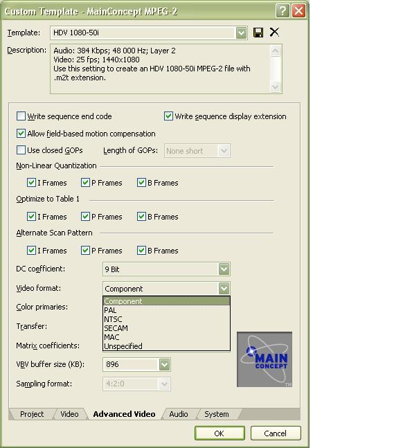
Task: Choose Unspecified in video format list
Action: (x=166, y=346)
